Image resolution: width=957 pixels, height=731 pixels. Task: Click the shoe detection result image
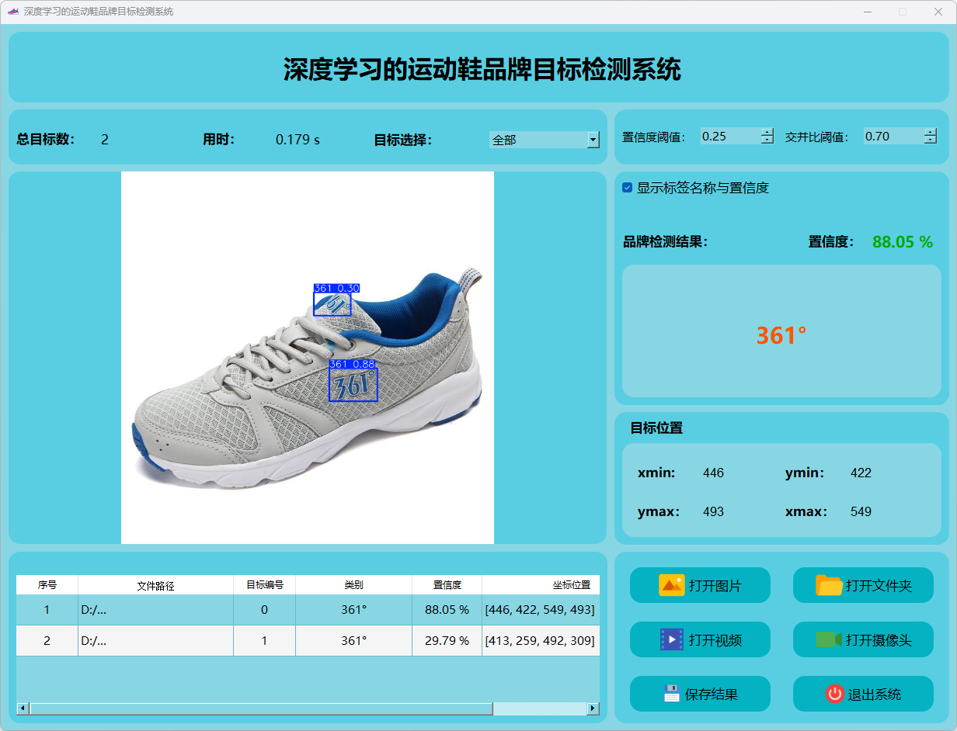pyautogui.click(x=308, y=358)
